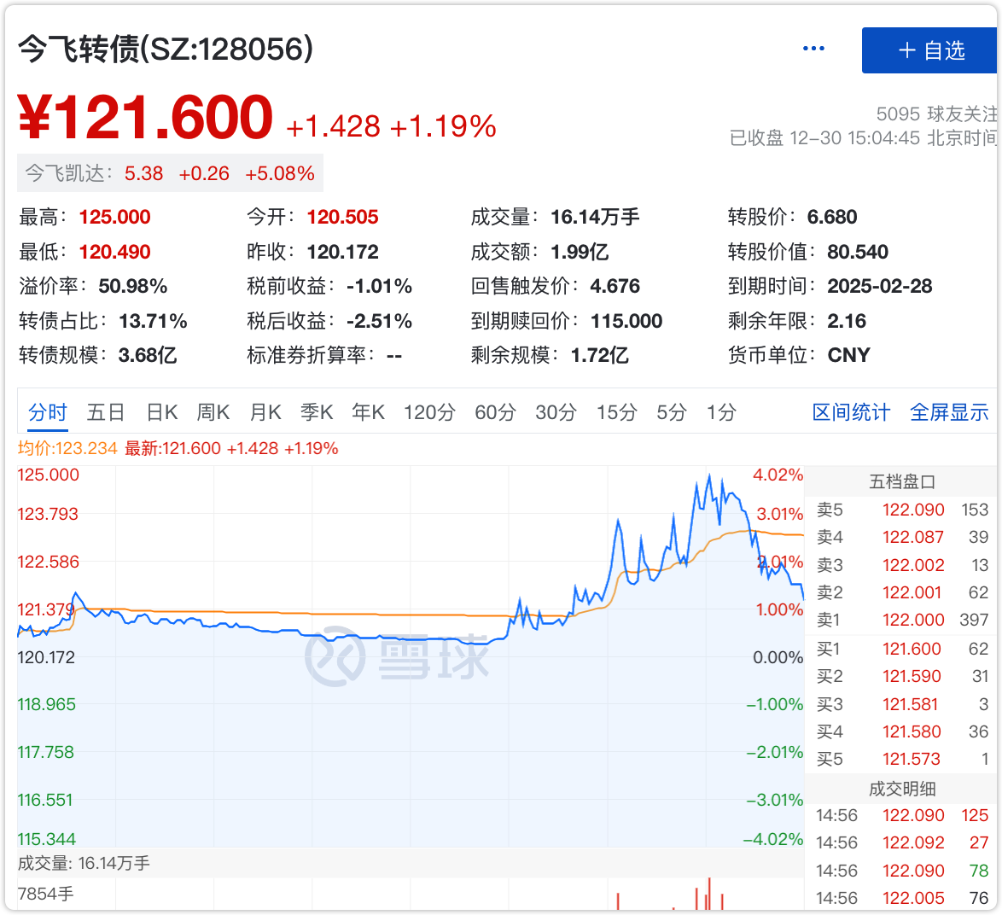Select the 周K chart tab

(x=213, y=413)
